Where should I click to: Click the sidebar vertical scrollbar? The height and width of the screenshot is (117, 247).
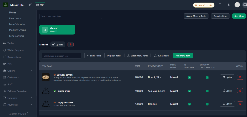(x=36, y=61)
